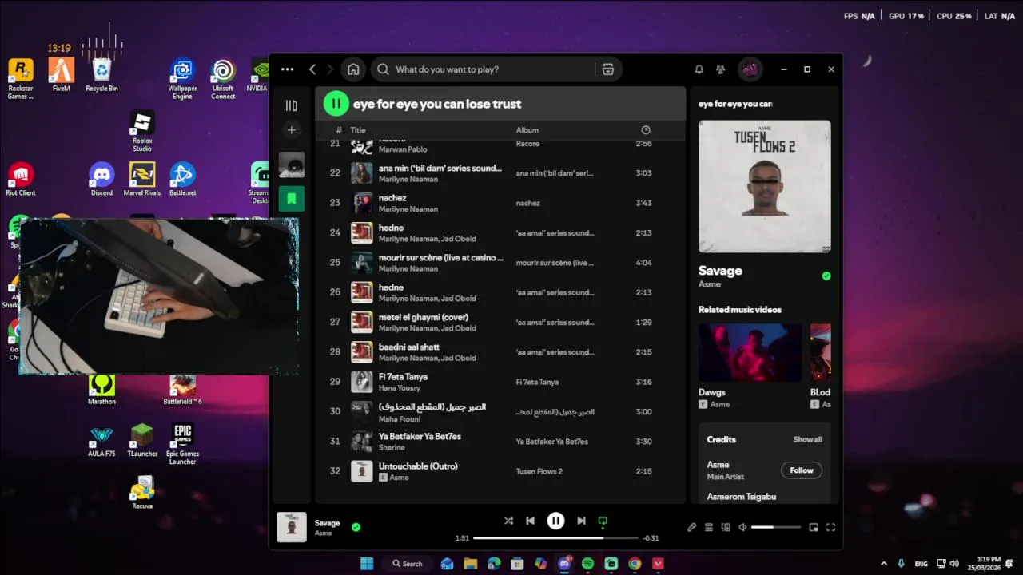Image resolution: width=1023 pixels, height=575 pixels.
Task: Skip to the next track
Action: tap(581, 521)
